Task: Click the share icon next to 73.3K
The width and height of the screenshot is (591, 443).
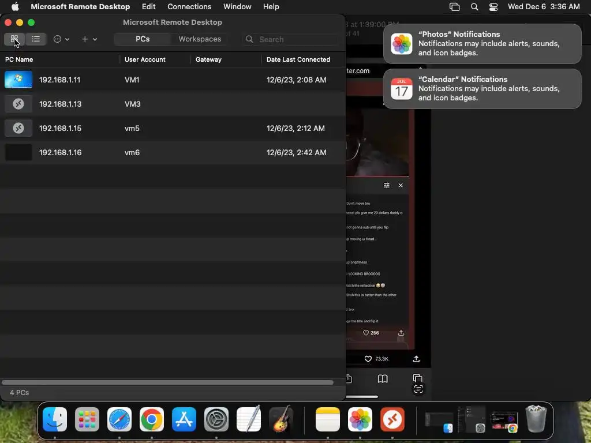Action: tap(416, 359)
